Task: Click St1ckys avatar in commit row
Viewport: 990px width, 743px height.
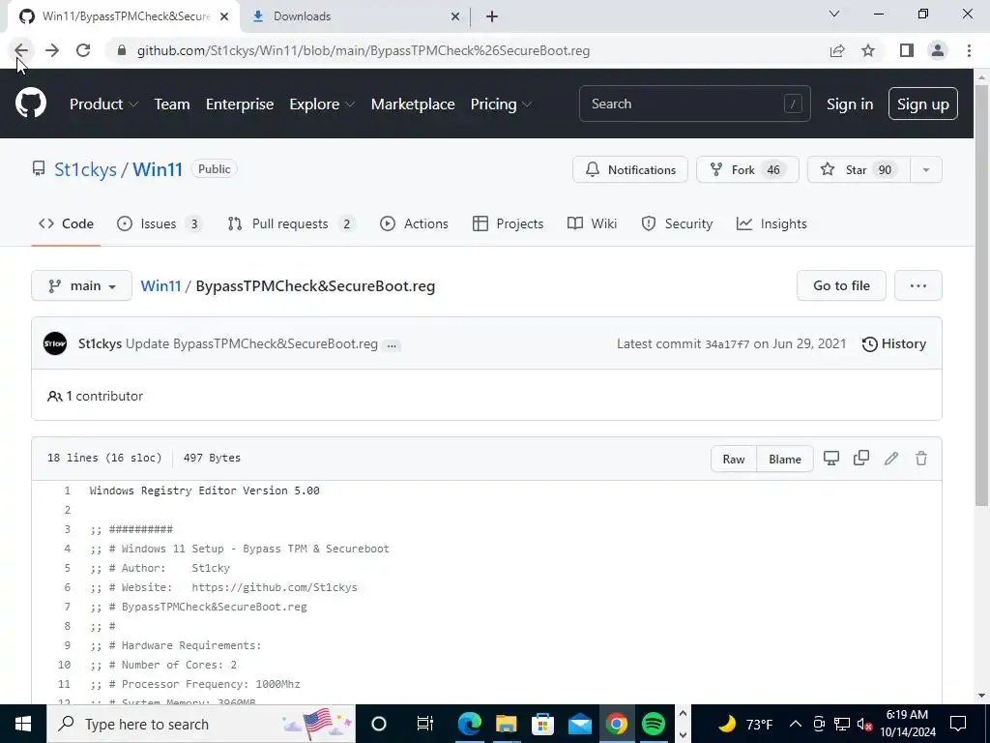Action: (x=55, y=343)
